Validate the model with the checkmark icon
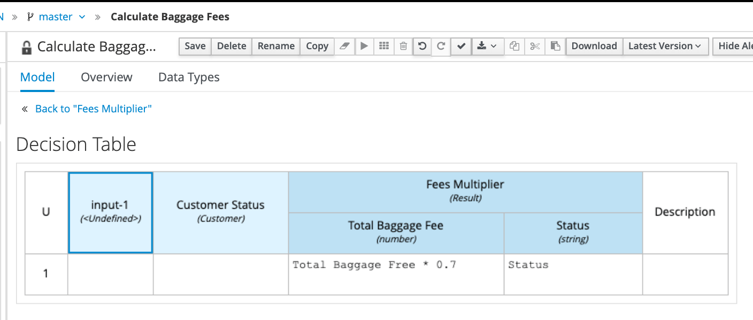Image resolution: width=753 pixels, height=320 pixels. 461,46
